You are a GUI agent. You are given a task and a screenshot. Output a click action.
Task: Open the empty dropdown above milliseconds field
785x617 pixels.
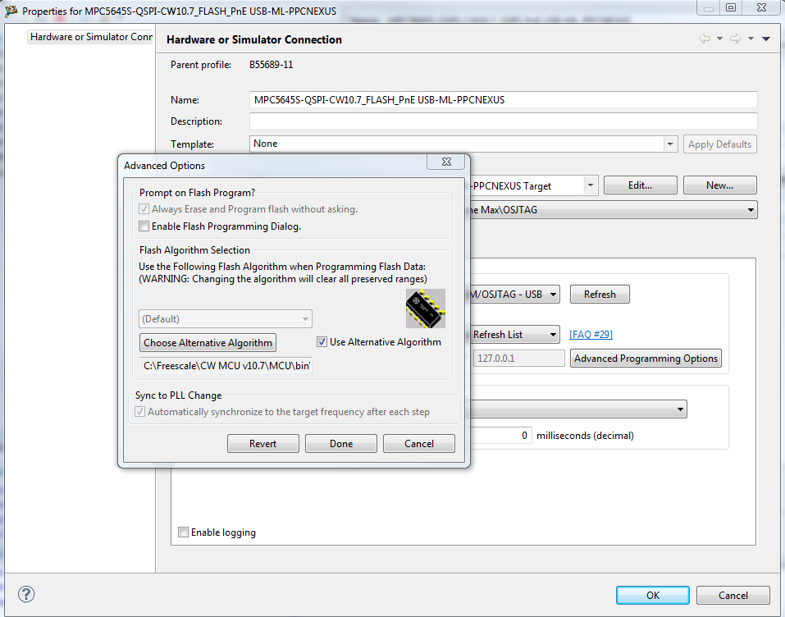click(578, 409)
